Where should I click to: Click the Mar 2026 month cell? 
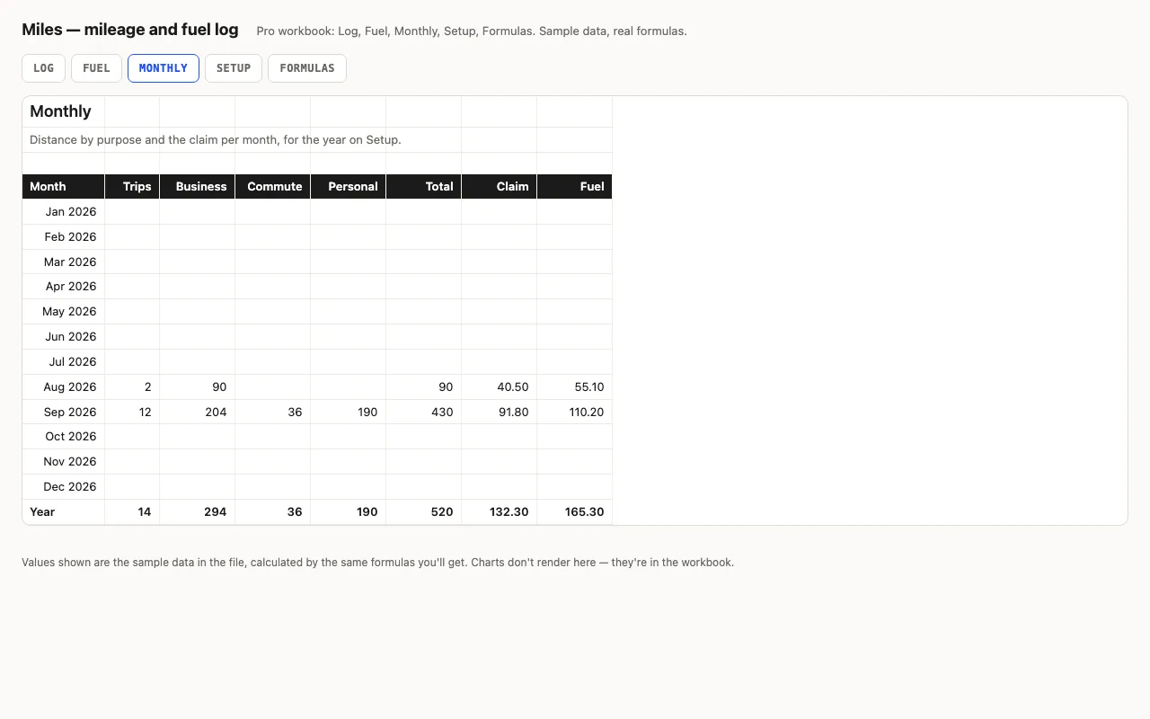coord(64,262)
